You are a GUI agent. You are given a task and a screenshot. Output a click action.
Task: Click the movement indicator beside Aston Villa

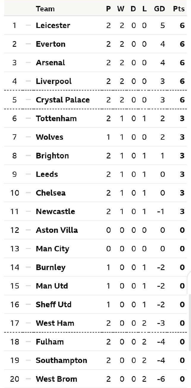coord(28,230)
